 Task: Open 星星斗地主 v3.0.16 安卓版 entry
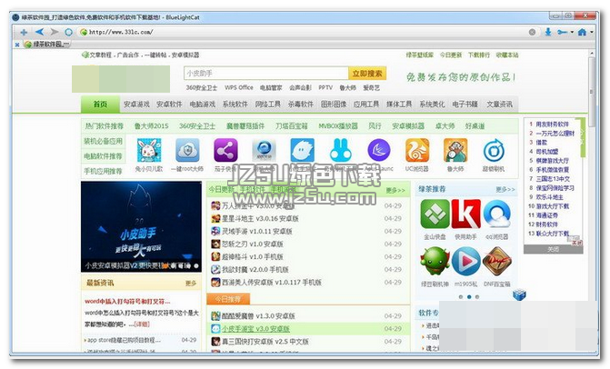click(260, 218)
